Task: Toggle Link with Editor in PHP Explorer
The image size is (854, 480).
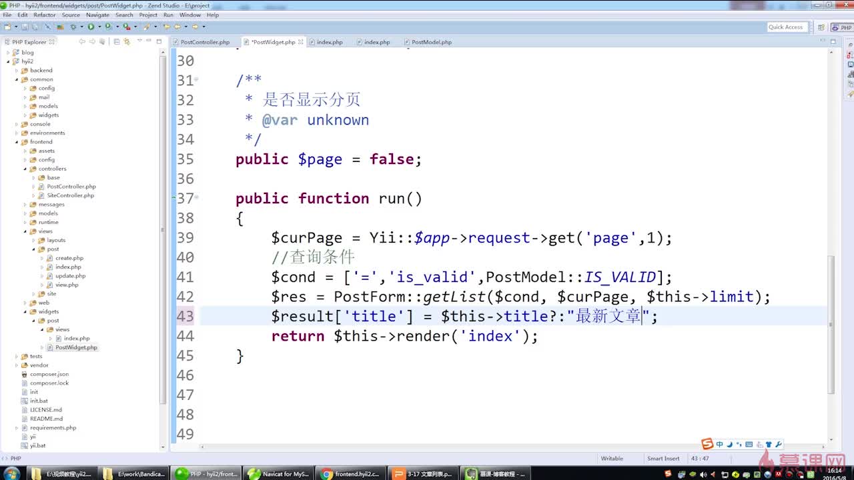Action: coord(127,41)
